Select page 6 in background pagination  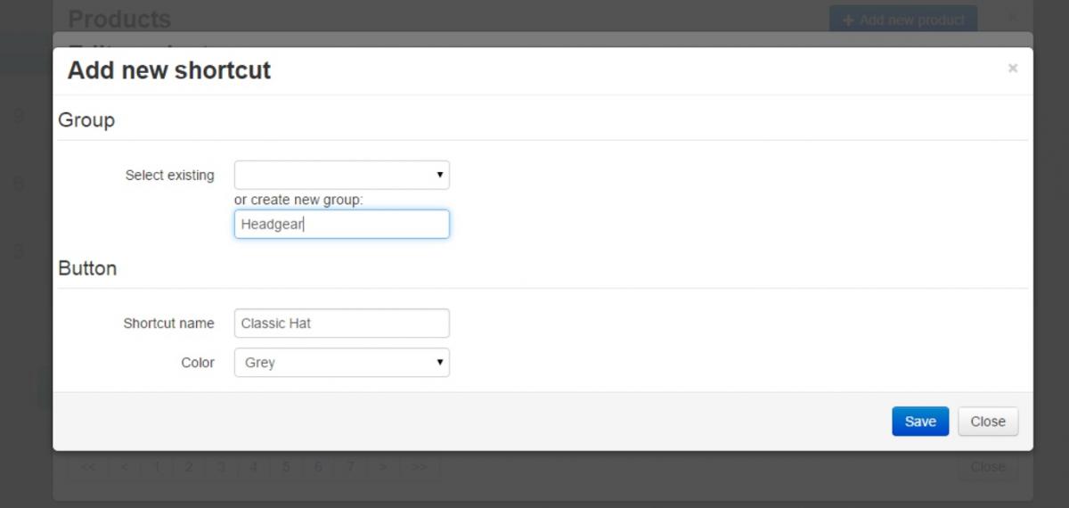318,467
